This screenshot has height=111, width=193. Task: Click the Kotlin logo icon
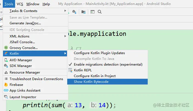6,53
